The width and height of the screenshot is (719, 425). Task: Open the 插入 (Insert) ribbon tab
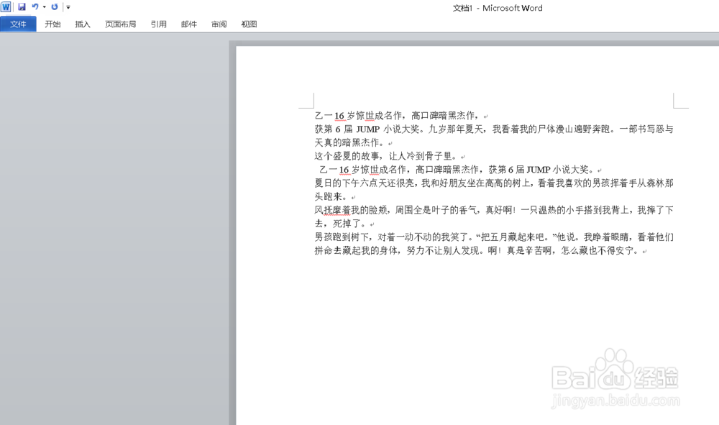click(x=82, y=24)
